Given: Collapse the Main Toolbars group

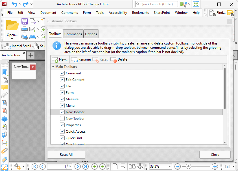Looking at the screenshot, I should 53,67.
